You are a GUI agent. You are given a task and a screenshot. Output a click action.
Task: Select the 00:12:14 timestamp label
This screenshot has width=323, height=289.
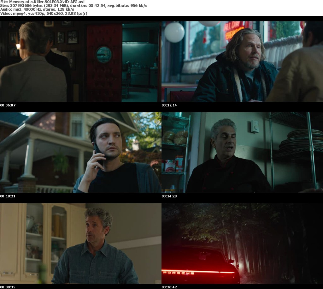(169, 105)
